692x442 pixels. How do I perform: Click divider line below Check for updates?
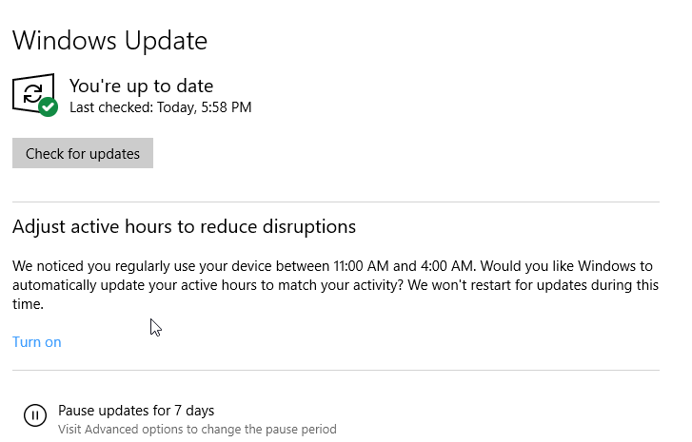[x=336, y=202]
